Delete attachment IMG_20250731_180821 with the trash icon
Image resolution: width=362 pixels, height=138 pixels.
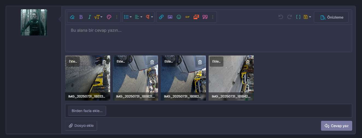pyautogui.click(x=152, y=62)
